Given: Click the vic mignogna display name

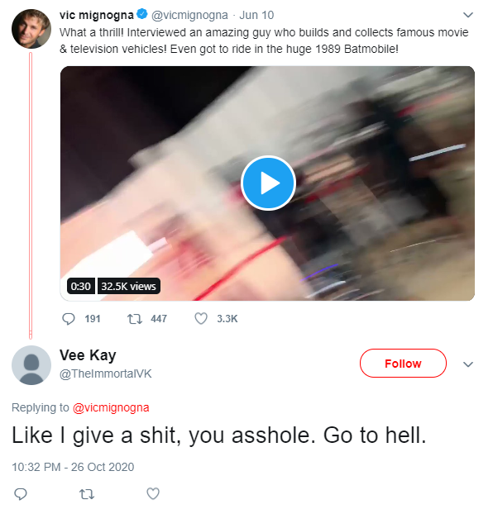Looking at the screenshot, I should (x=97, y=15).
